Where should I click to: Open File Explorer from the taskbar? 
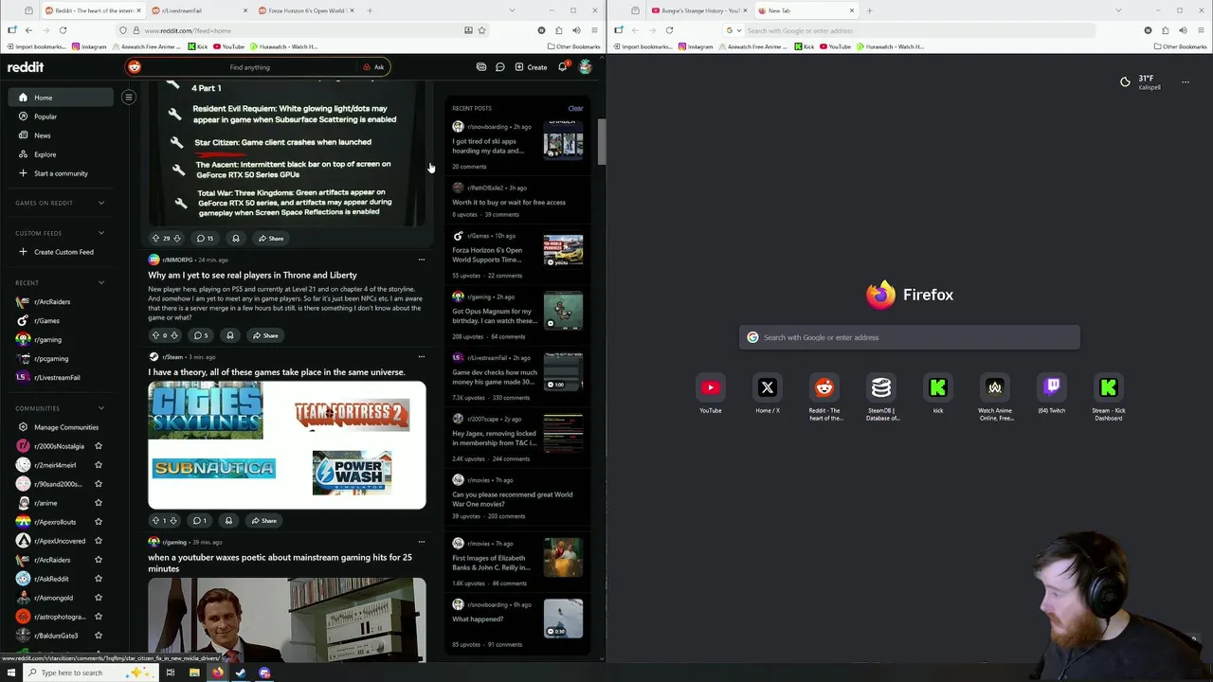194,673
